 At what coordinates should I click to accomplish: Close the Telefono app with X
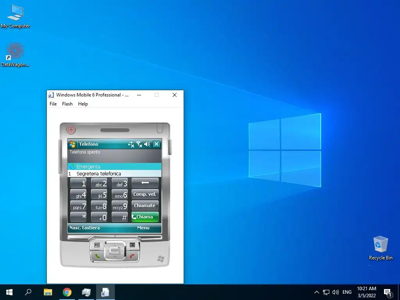pyautogui.click(x=156, y=144)
